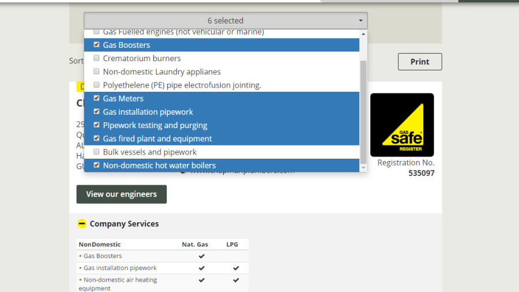Screen dimensions: 519x292
Task: Deselect the Gas Meters option
Action: [97, 98]
